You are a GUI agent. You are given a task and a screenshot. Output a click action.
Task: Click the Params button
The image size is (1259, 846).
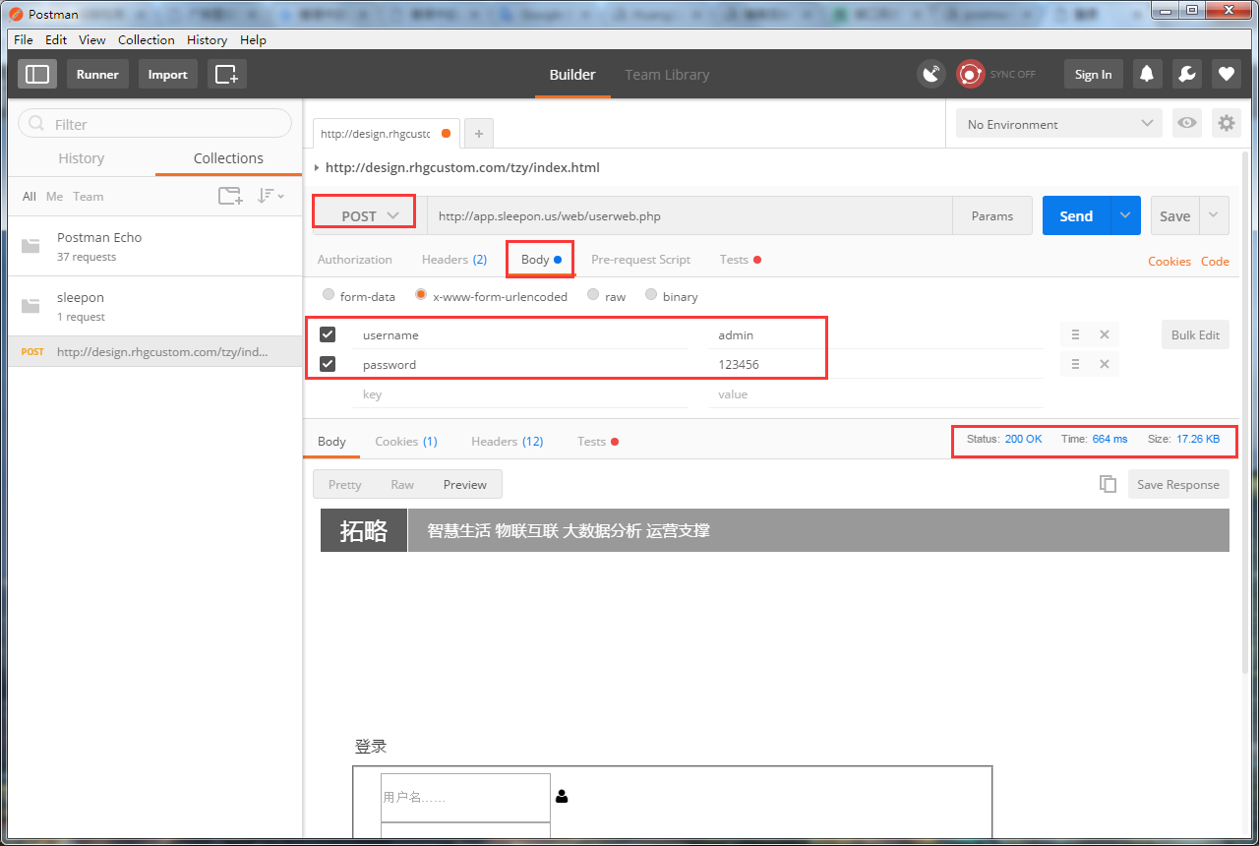click(x=991, y=215)
